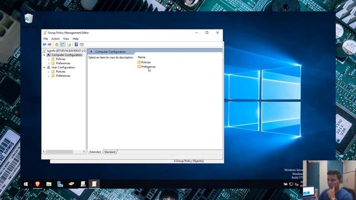Click the tree pane horizontal scrollbar thumb
Viewport: 356px width, 200px height.
(60, 152)
